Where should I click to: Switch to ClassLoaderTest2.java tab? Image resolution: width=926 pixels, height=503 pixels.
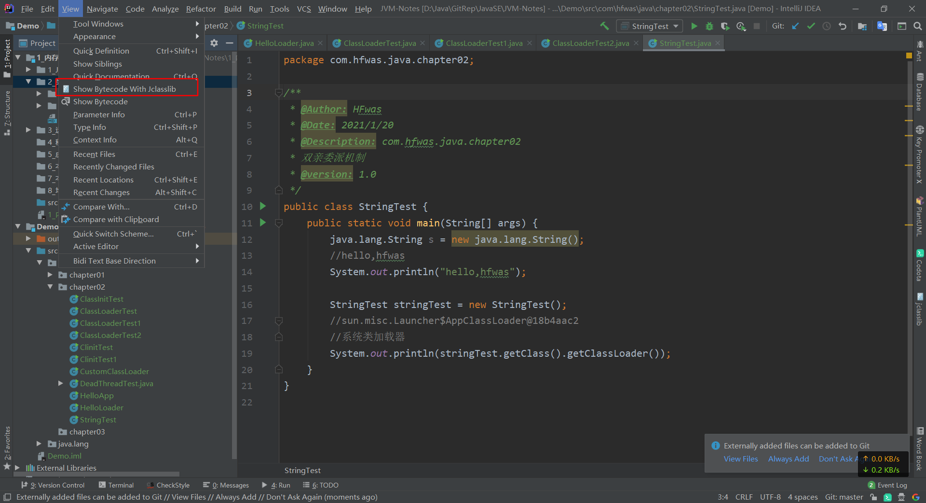(590, 43)
